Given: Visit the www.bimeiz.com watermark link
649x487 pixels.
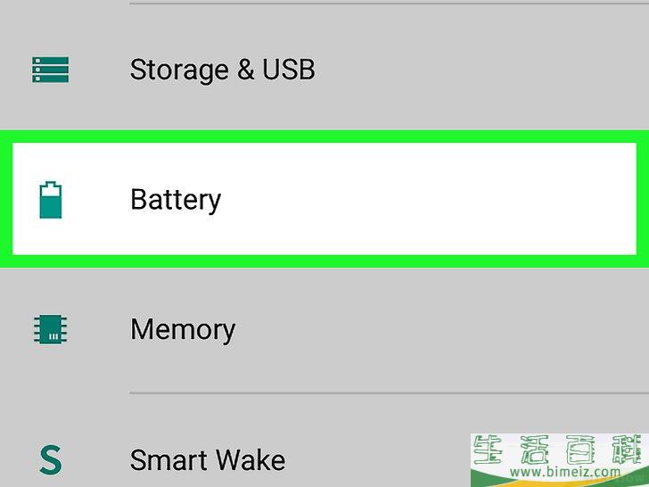Looking at the screenshot, I should (565, 472).
